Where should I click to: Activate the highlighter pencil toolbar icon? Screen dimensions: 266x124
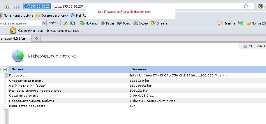[65, 23]
